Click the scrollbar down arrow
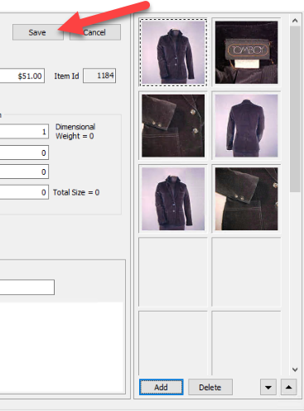 295,370
